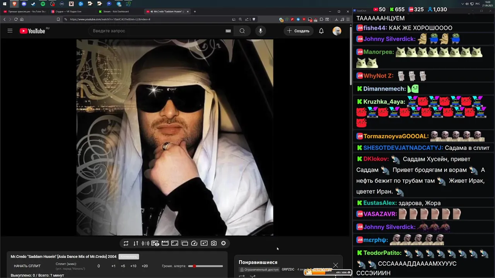Click share icon in address bar
This screenshot has width=495, height=278.
247,19
